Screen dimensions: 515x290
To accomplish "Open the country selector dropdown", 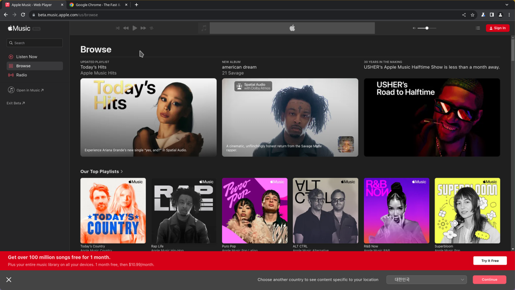I will point(426,279).
